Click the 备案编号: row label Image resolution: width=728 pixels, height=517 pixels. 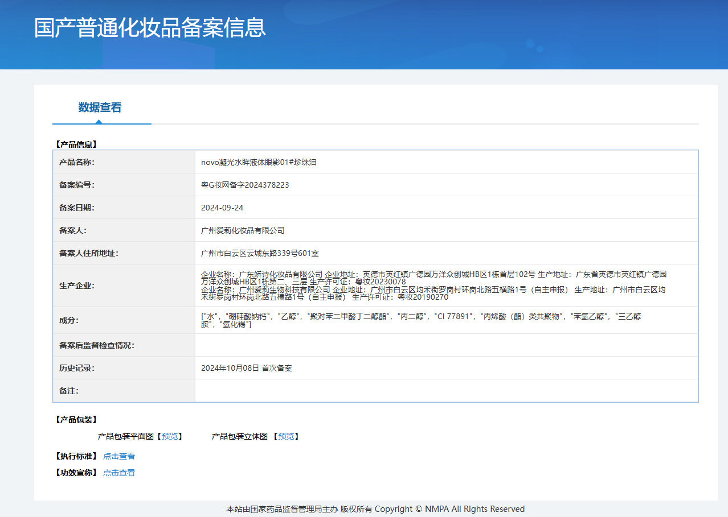tap(77, 185)
